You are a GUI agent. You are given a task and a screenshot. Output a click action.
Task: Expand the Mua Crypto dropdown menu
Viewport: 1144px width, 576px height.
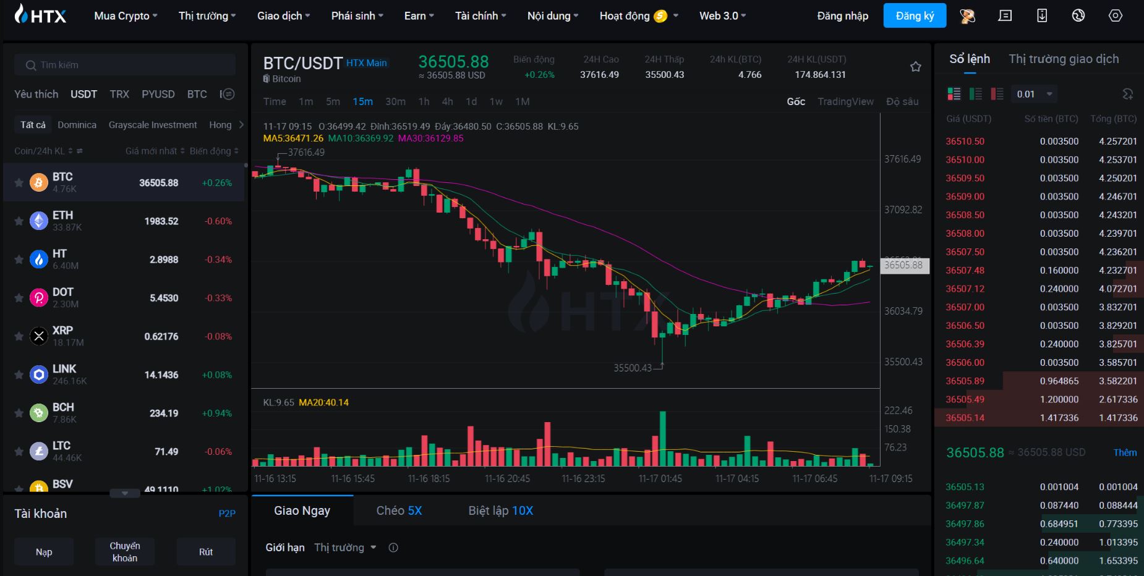coord(126,16)
